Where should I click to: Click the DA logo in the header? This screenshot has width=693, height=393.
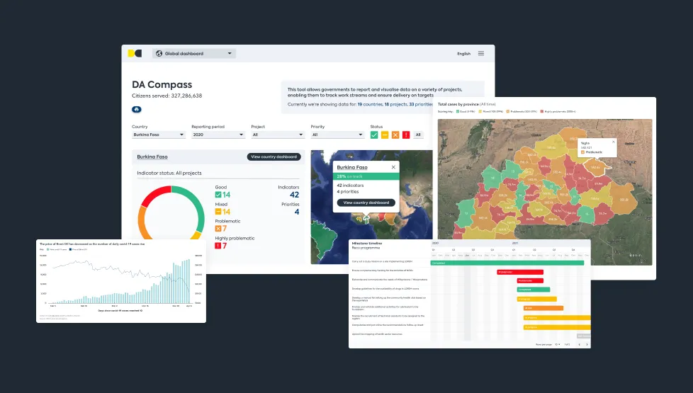tap(135, 53)
